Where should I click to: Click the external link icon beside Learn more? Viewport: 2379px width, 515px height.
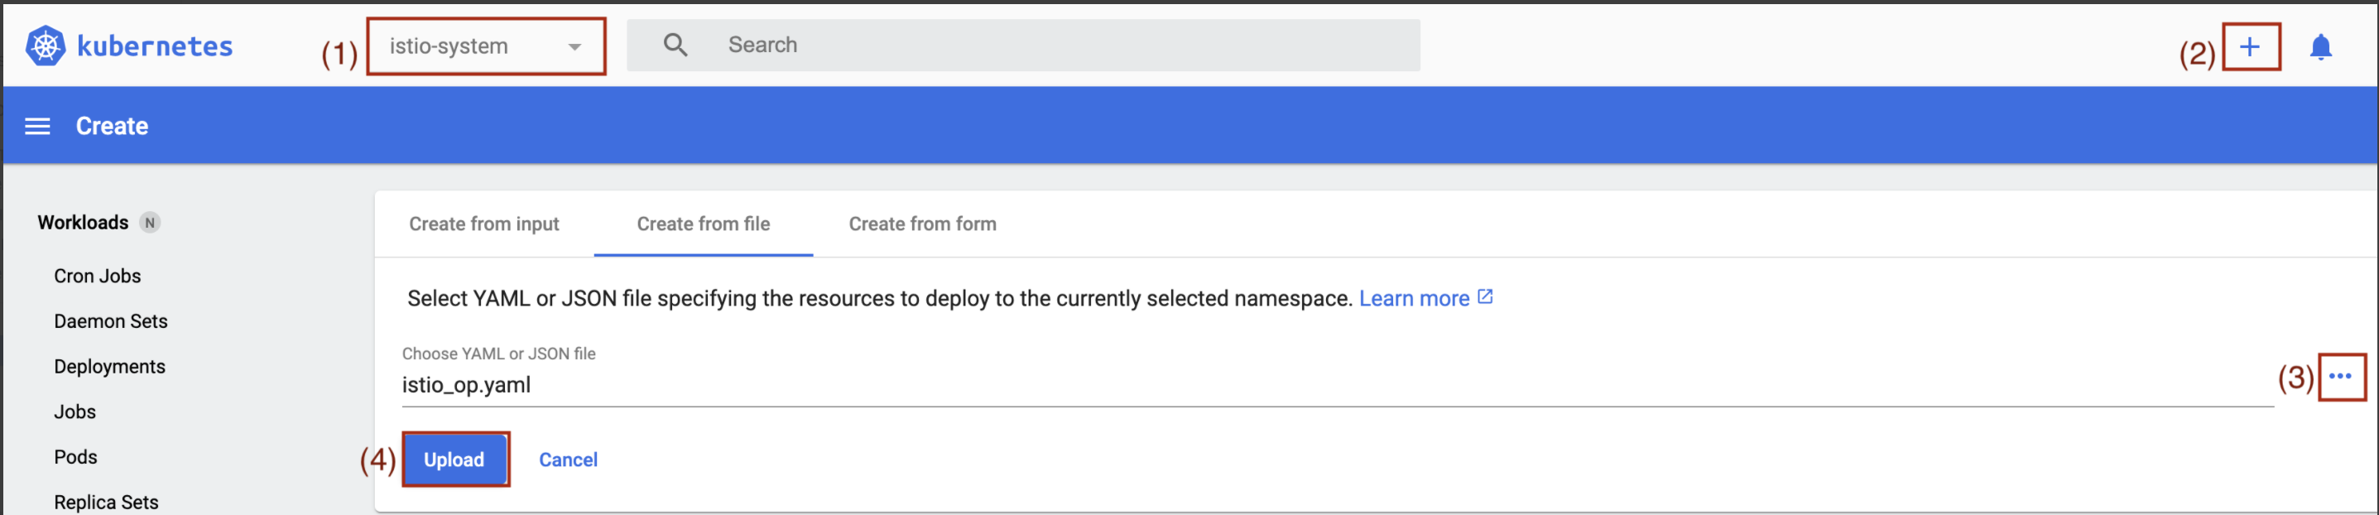click(1485, 297)
